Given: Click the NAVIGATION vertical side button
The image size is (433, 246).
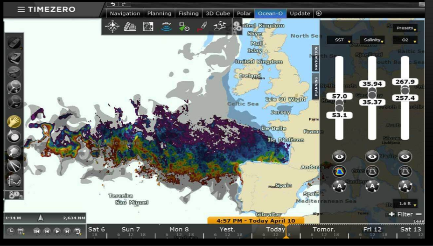Looking at the screenshot, I should tap(316, 58).
